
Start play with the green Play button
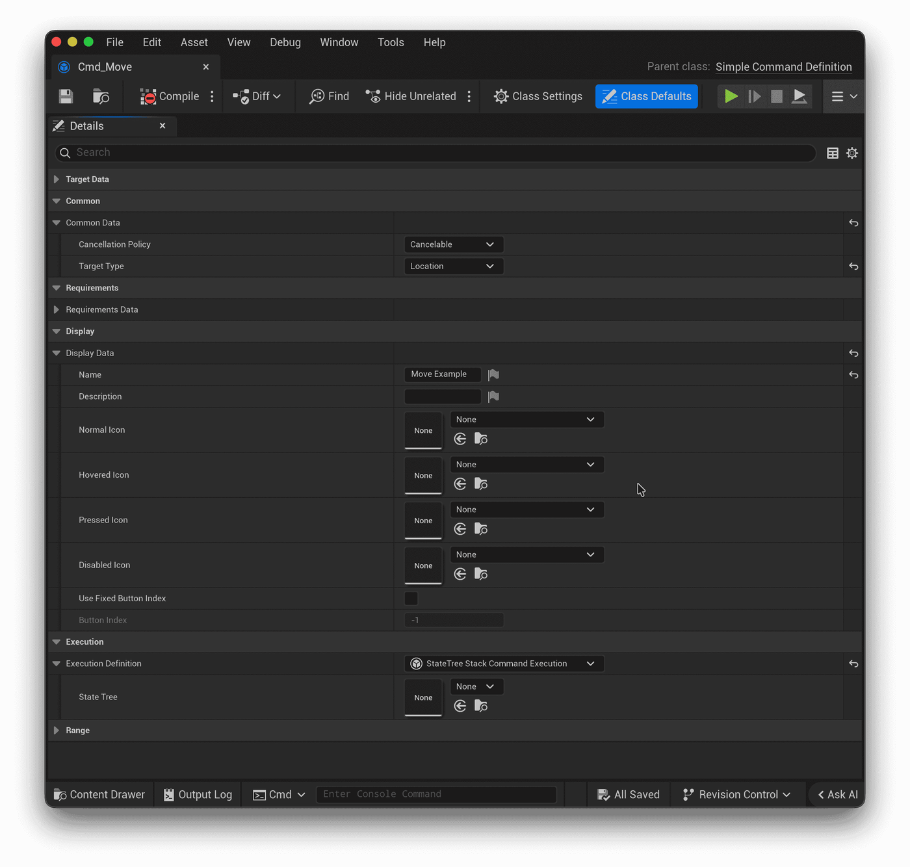tap(731, 96)
